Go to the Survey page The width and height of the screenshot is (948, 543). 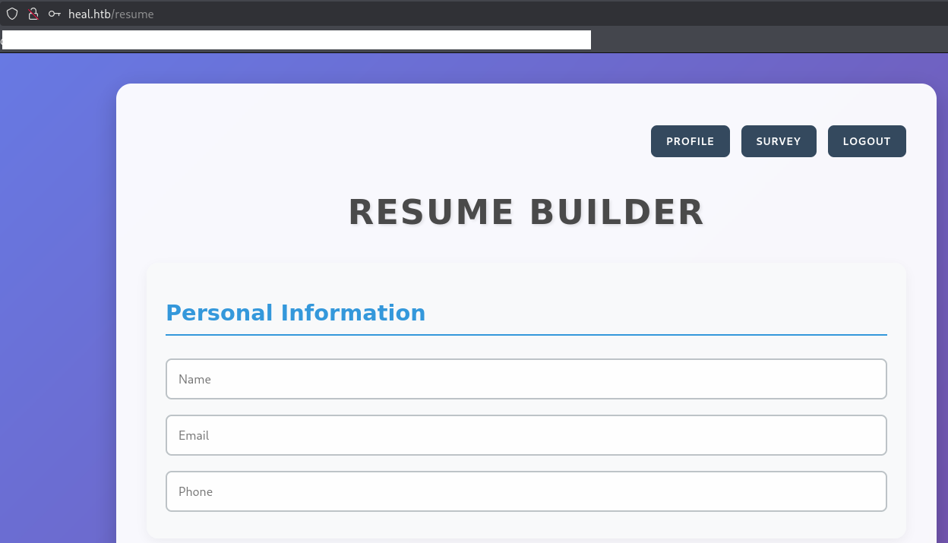778,141
